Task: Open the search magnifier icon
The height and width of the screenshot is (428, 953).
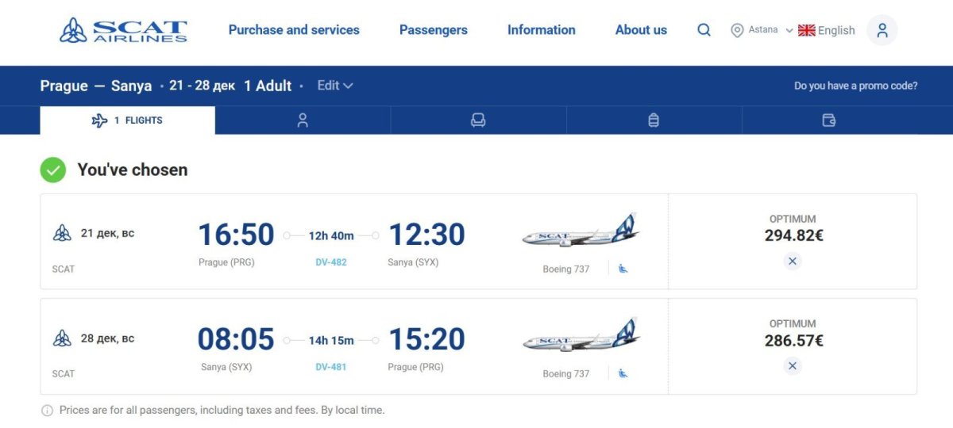Action: (x=704, y=30)
